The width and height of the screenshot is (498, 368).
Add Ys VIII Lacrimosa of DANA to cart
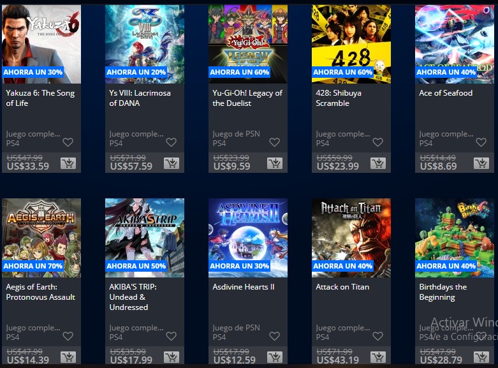(172, 163)
